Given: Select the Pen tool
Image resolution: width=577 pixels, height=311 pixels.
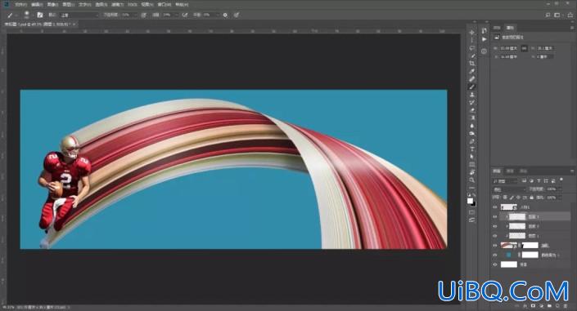Looking at the screenshot, I should 471,141.
